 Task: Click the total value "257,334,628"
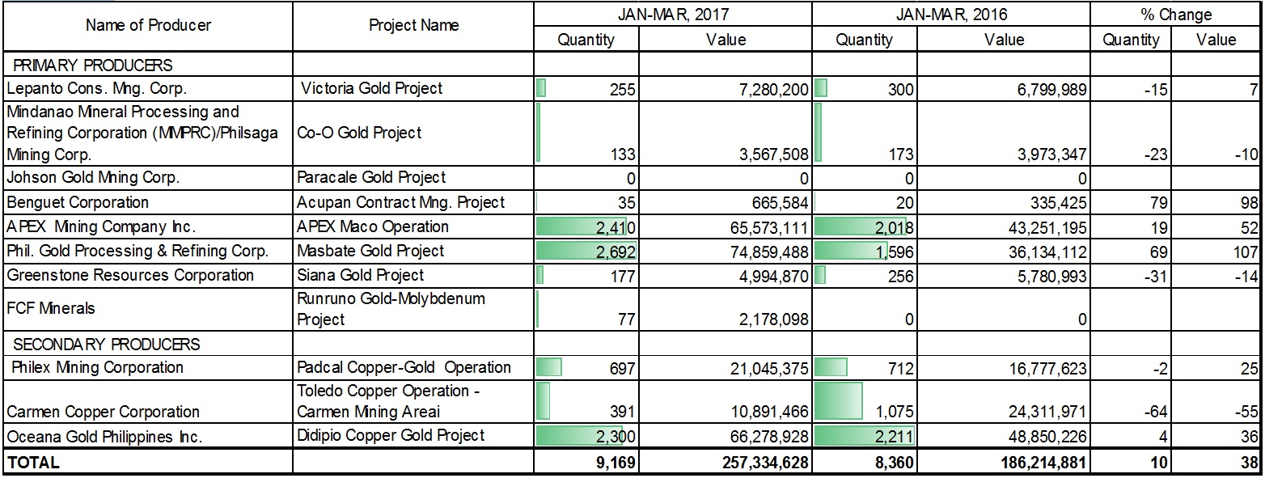[725, 463]
